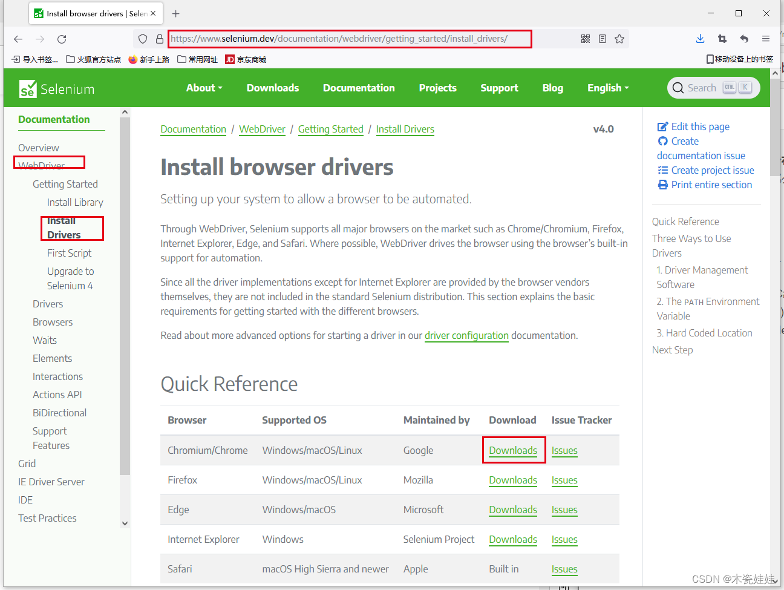Select Install Library in the sidebar
The image size is (784, 590).
(x=75, y=202)
